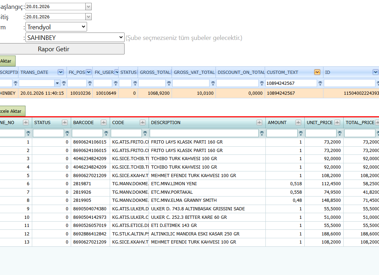Click the filter funnel icon for FK_POS
Image resolution: width=379 pixels, height=275 pixels.
tap(90, 83)
